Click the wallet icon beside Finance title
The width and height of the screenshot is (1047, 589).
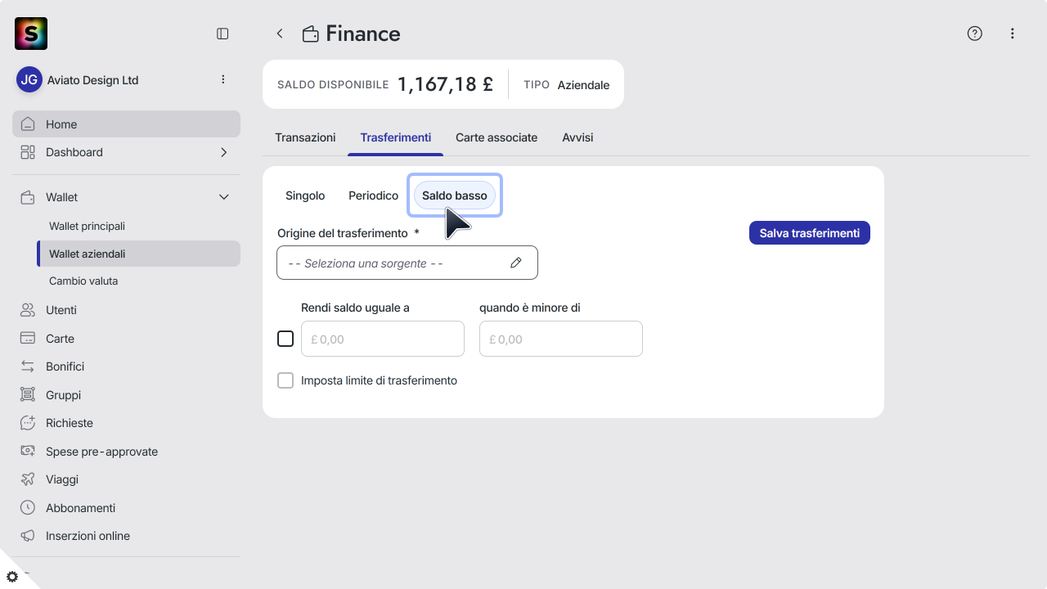(x=311, y=34)
